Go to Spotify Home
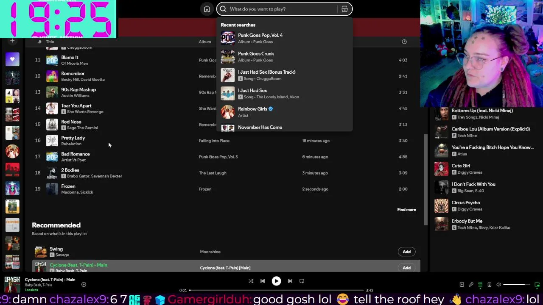This screenshot has width=543, height=305. pyautogui.click(x=207, y=9)
